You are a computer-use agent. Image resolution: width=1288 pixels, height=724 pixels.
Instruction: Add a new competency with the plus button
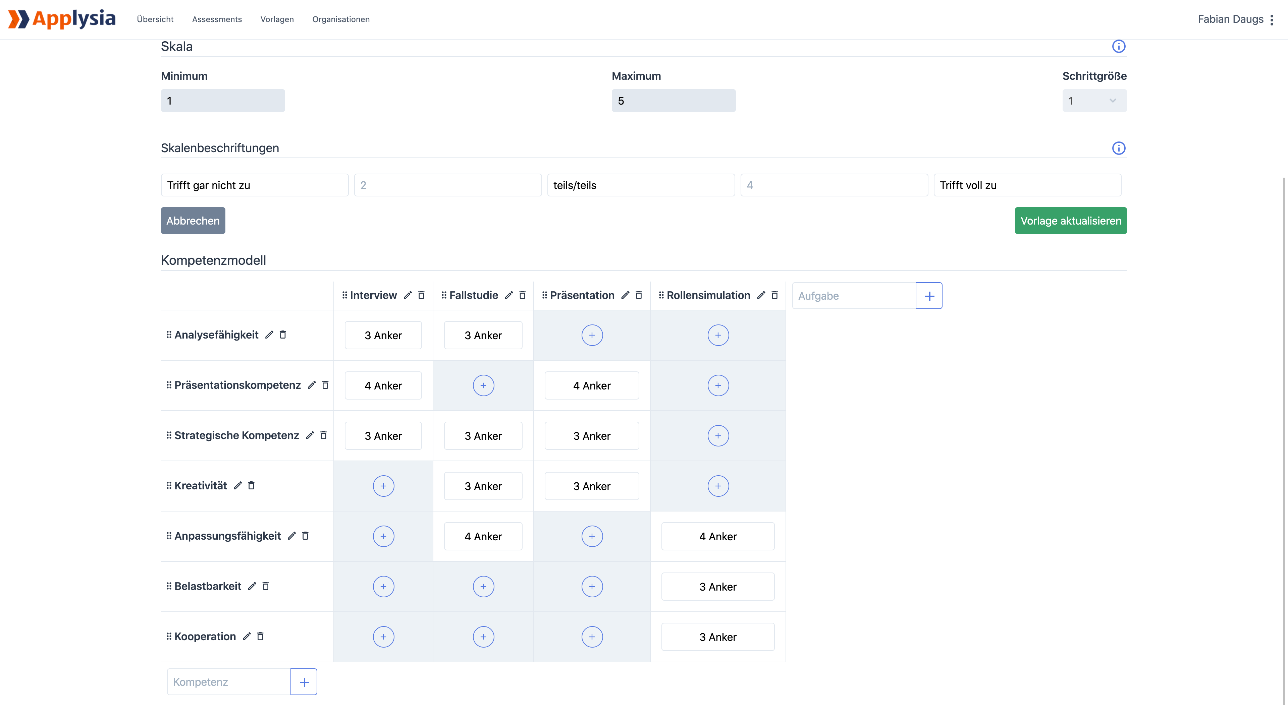coord(304,681)
